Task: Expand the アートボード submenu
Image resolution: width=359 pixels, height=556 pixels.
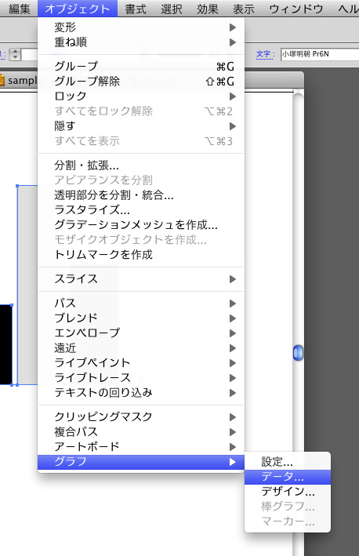Action: 141,446
